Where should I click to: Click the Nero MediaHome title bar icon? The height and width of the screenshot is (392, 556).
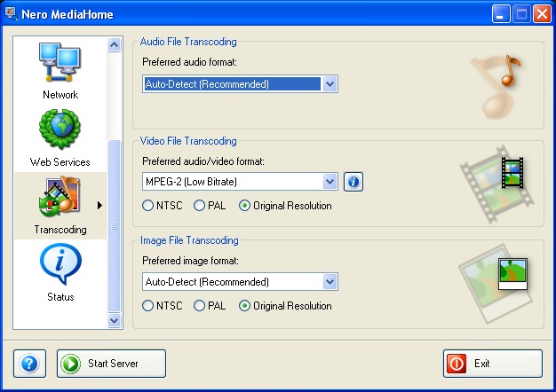click(x=11, y=14)
